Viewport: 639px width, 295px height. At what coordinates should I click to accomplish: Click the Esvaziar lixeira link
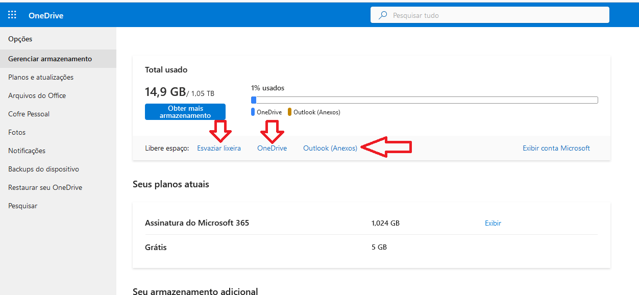[x=219, y=148]
